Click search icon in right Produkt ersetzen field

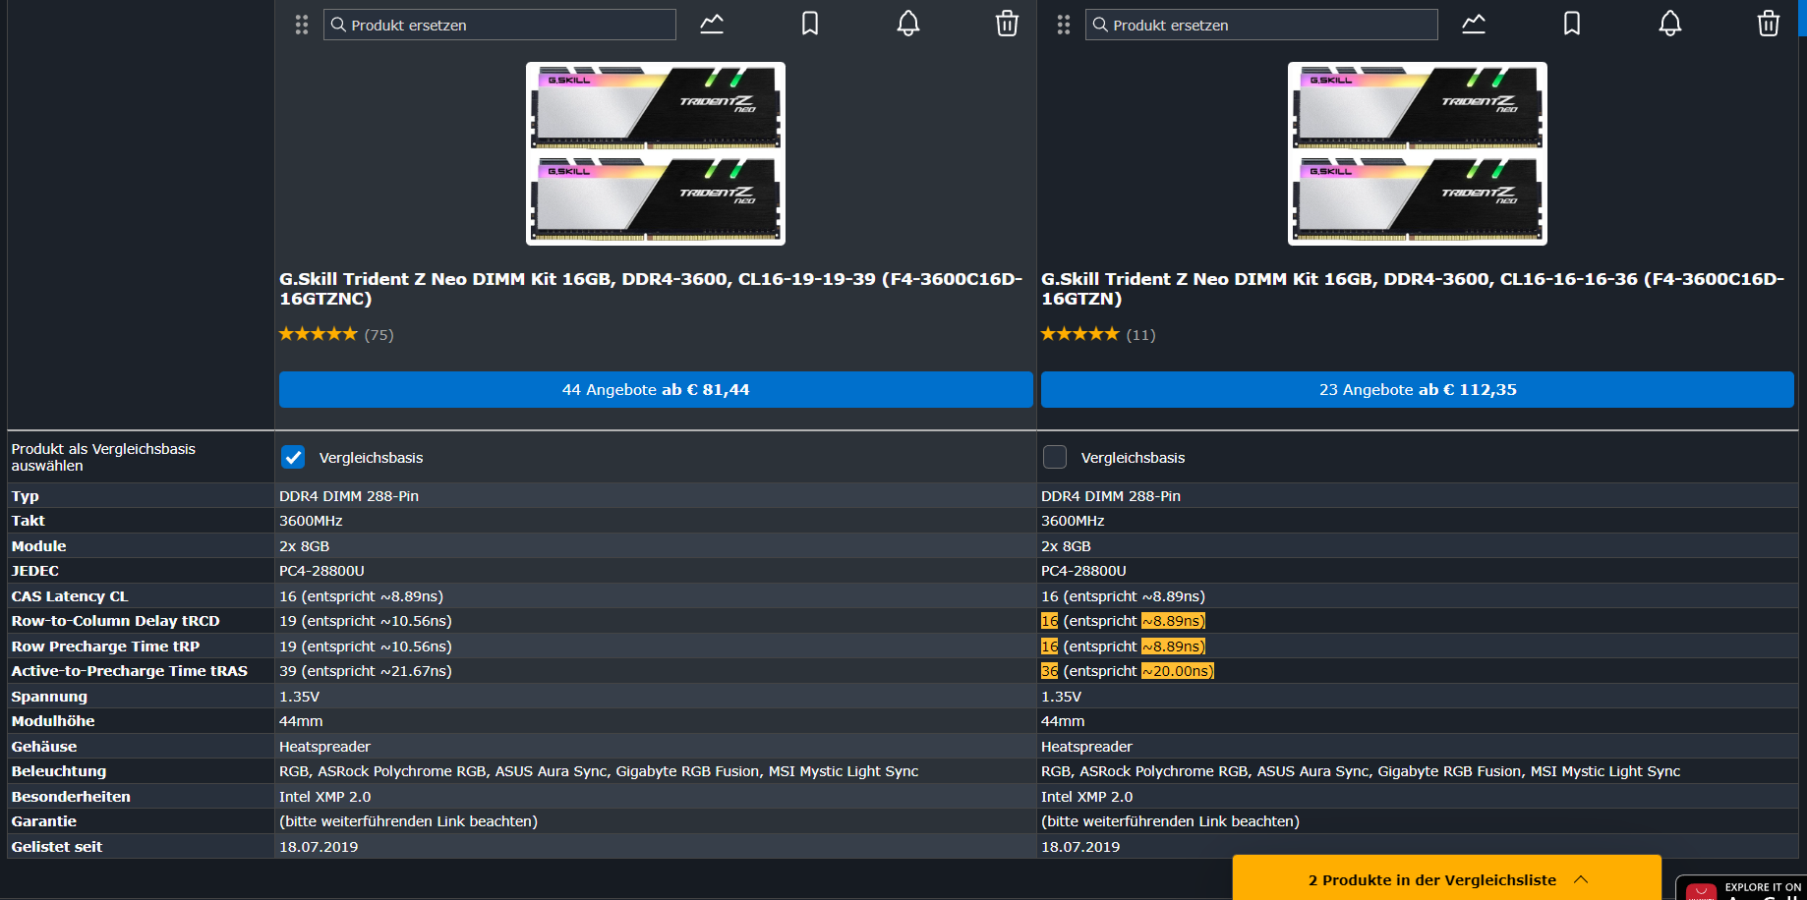pos(1100,25)
